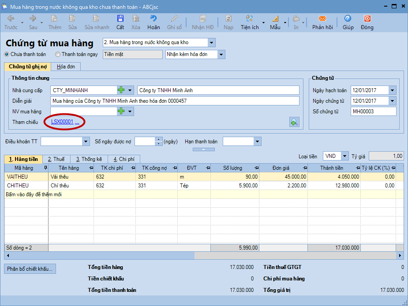Expand the Loại tiền VND dropdown
Viewport: 408px width, 306px height.
click(x=343, y=156)
